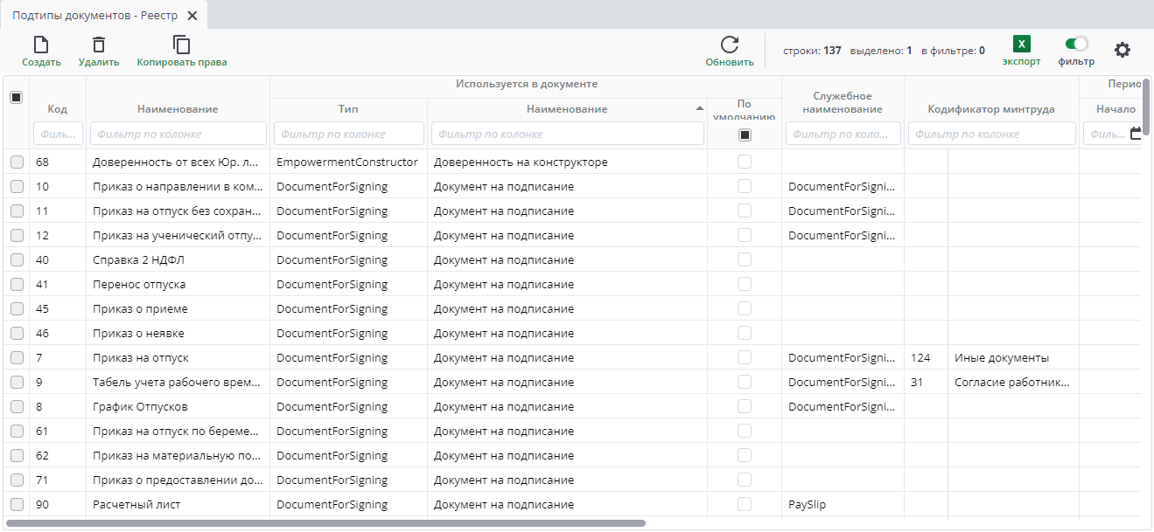This screenshot has height=532, width=1154.
Task: Toggle По умолчанию checkbox in code 68 row
Action: pyautogui.click(x=745, y=162)
